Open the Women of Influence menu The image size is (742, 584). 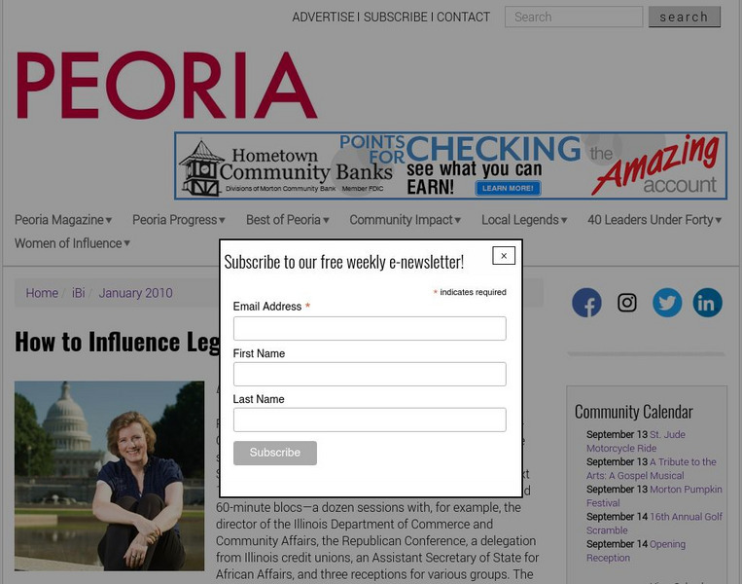coord(72,243)
